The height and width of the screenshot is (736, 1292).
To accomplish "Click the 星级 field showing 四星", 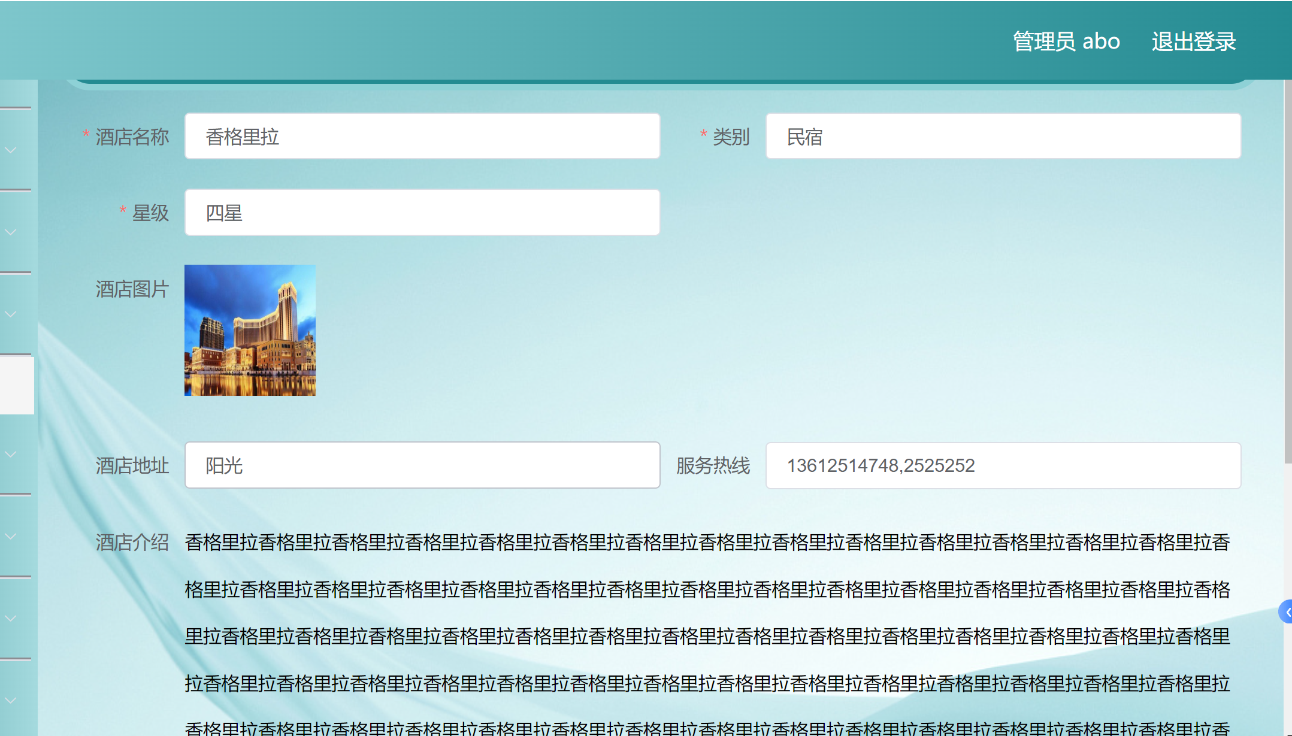I will click(422, 213).
